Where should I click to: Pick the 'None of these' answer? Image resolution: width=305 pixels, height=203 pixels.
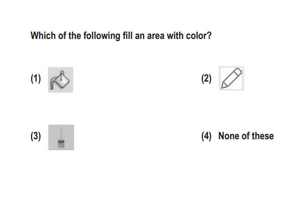[246, 136]
